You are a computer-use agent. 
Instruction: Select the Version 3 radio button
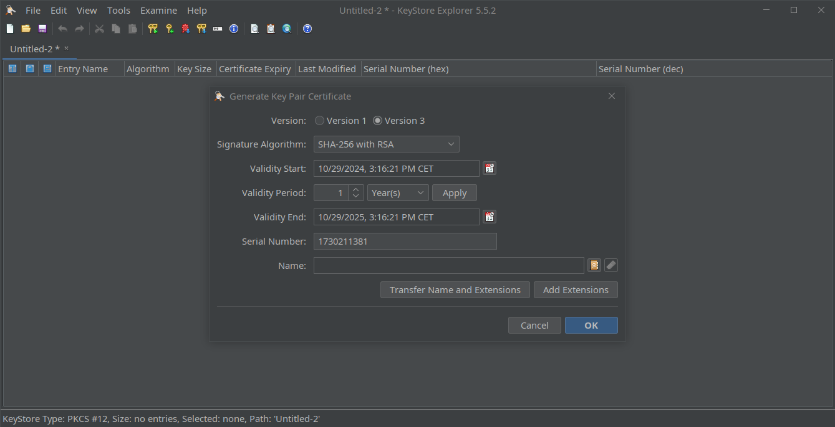click(377, 121)
